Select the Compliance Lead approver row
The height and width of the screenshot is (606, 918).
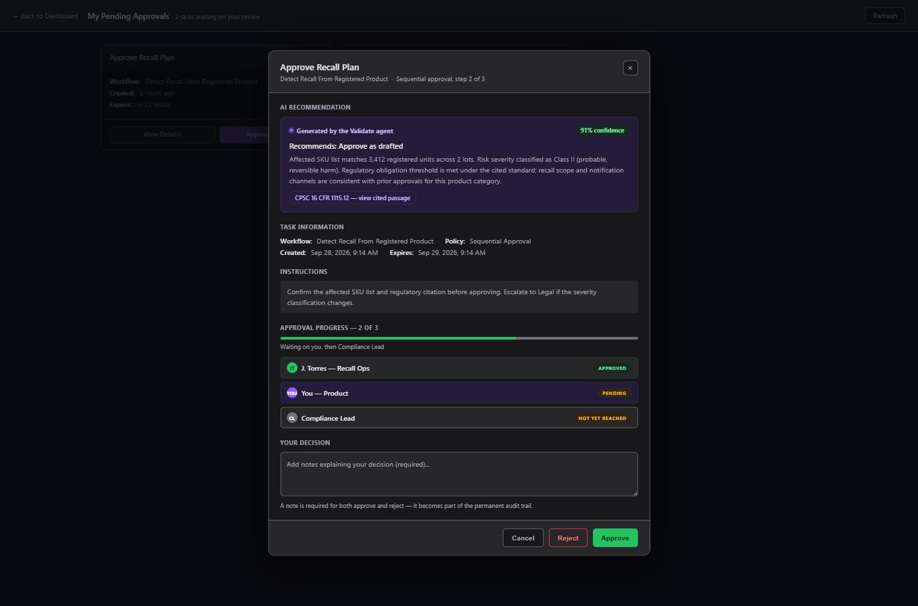pos(459,418)
